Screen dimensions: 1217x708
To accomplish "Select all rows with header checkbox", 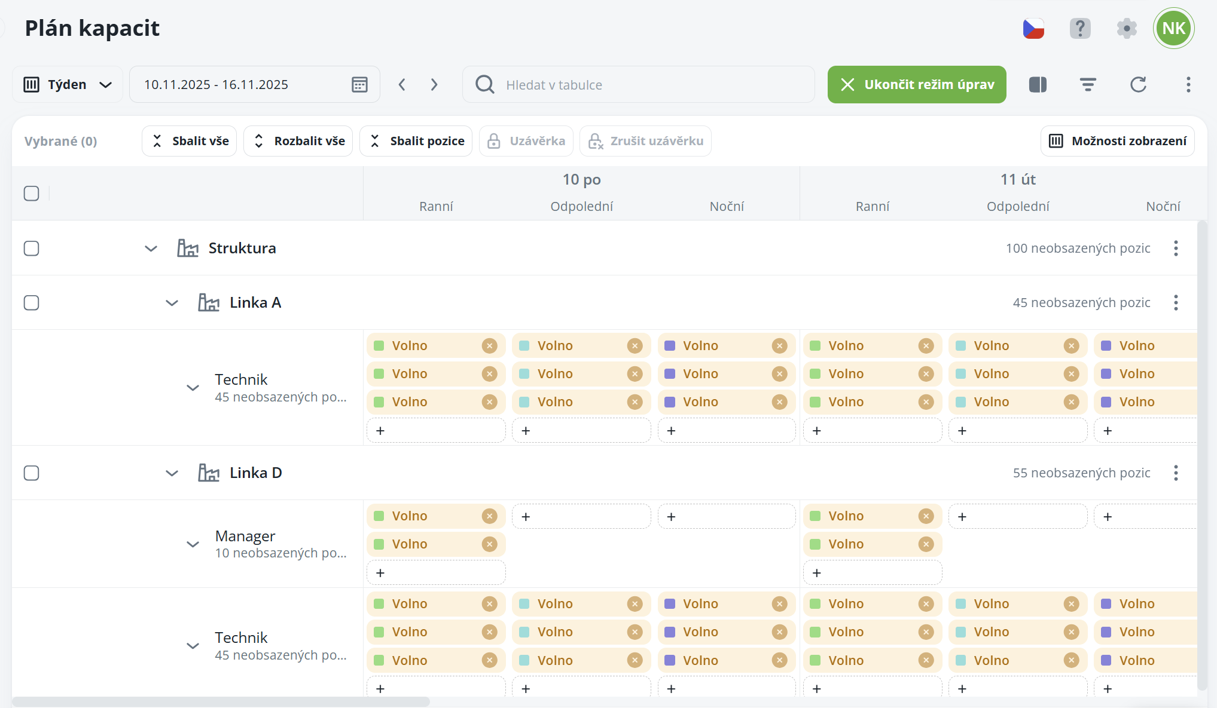I will tap(32, 194).
